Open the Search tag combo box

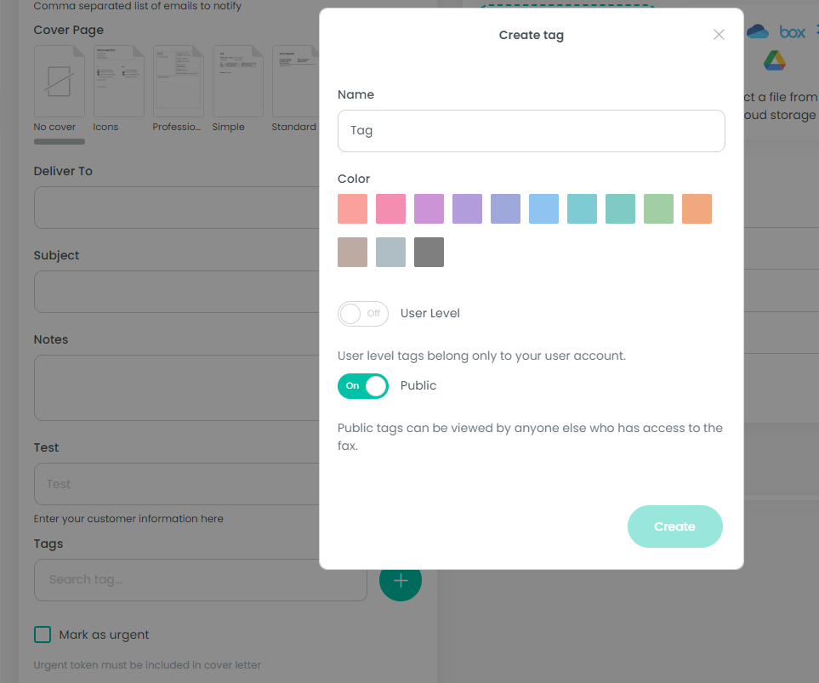pyautogui.click(x=201, y=580)
